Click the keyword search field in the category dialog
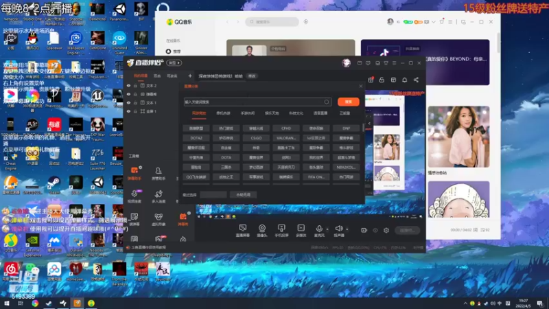 point(257,102)
